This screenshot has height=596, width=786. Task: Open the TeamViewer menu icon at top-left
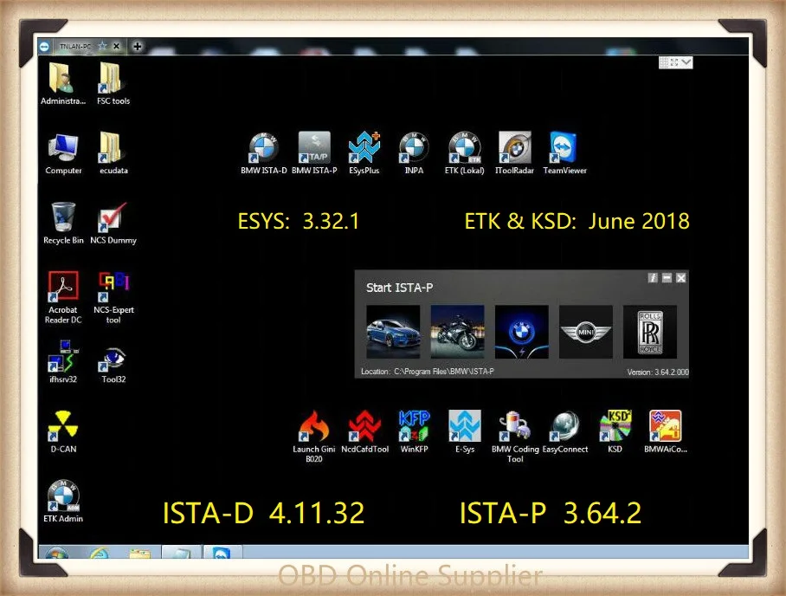tap(44, 46)
